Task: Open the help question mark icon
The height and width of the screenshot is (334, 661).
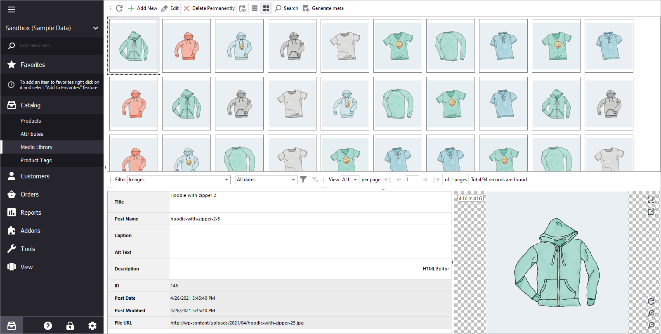Action: click(48, 326)
